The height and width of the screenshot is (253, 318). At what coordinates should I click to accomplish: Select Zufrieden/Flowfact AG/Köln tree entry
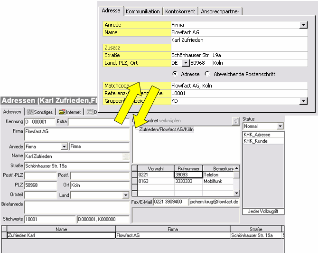(x=166, y=129)
